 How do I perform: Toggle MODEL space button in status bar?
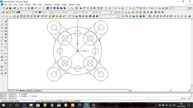click(x=78, y=101)
